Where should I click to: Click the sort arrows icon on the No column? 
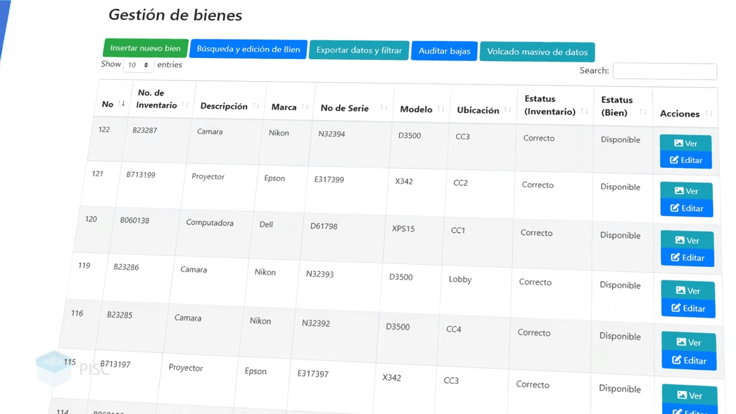click(121, 103)
